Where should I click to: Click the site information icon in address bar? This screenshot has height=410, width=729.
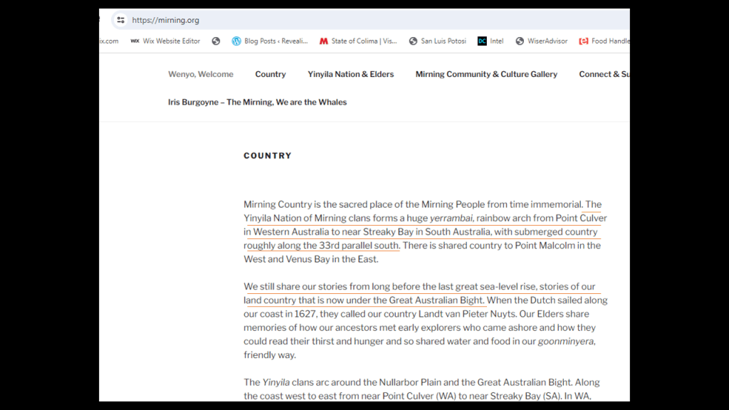[x=120, y=20]
